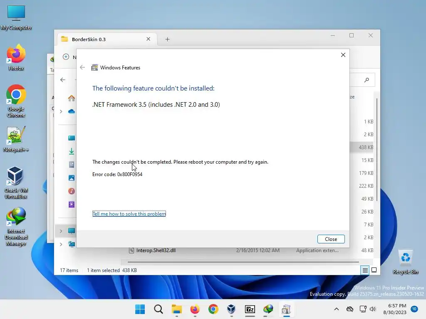
Task: Open Pictures folder in Explorer sidebar
Action: pyautogui.click(x=72, y=178)
